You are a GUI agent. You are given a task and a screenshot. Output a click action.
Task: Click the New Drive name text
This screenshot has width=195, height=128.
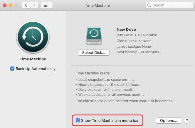126,29
